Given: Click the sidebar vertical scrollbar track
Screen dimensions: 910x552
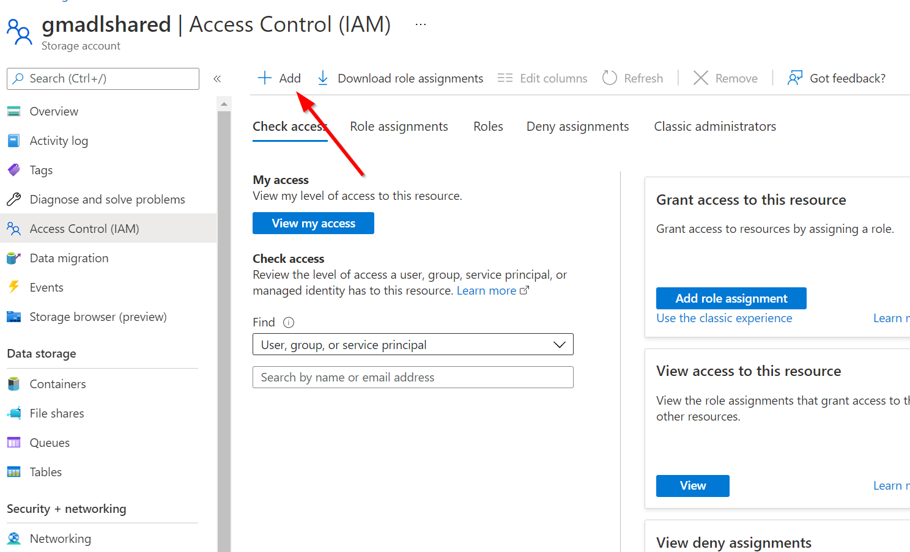Looking at the screenshot, I should coord(224,331).
